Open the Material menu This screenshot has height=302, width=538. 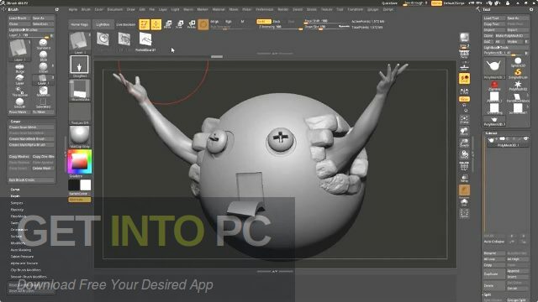[219, 9]
